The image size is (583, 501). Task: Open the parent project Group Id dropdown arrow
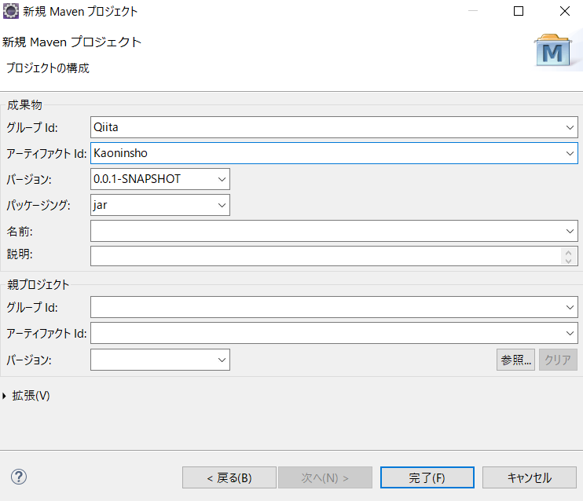pyautogui.click(x=570, y=307)
